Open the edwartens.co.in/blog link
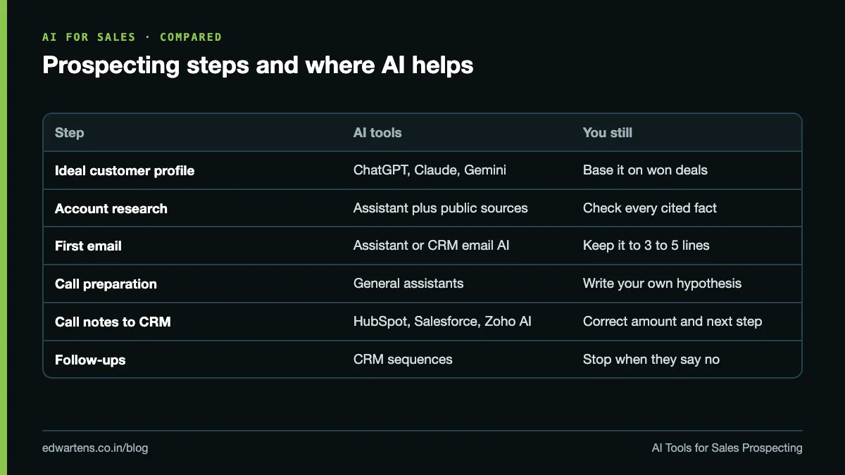The image size is (845, 475). 95,448
